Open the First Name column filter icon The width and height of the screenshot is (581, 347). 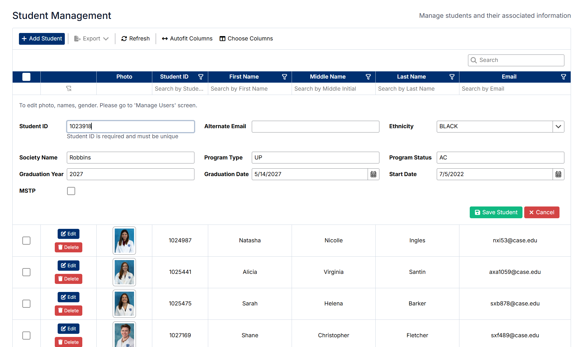[284, 77]
